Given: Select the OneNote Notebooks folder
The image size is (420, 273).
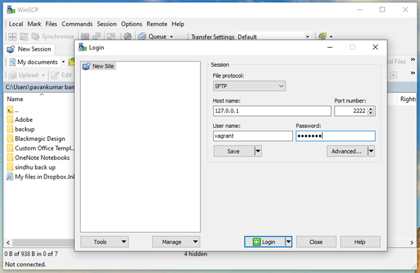Looking at the screenshot, I should 38,158.
